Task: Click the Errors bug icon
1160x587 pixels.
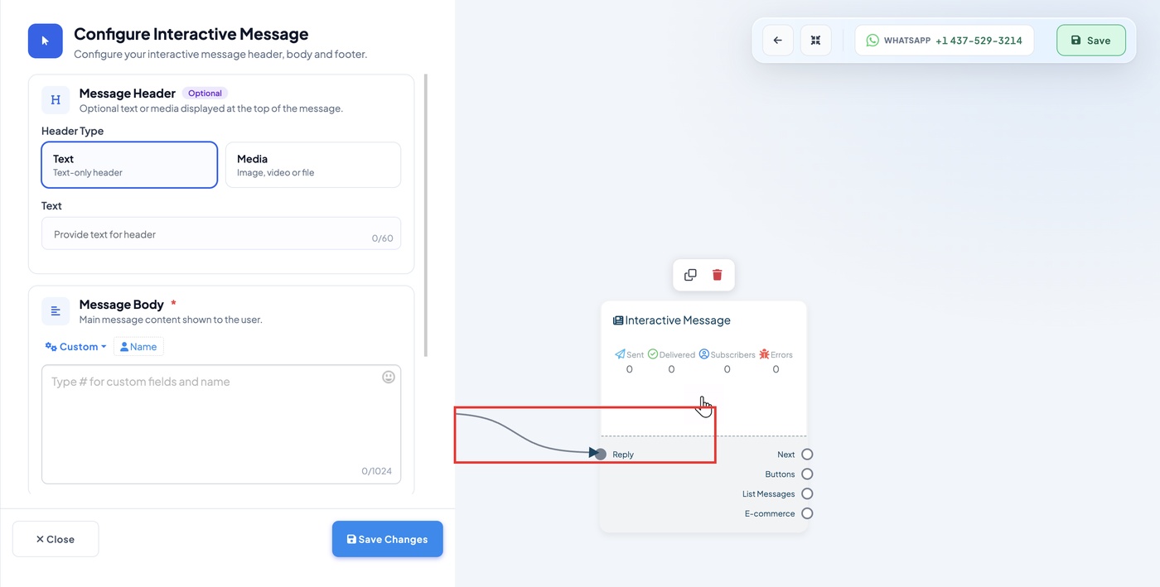Action: (764, 354)
